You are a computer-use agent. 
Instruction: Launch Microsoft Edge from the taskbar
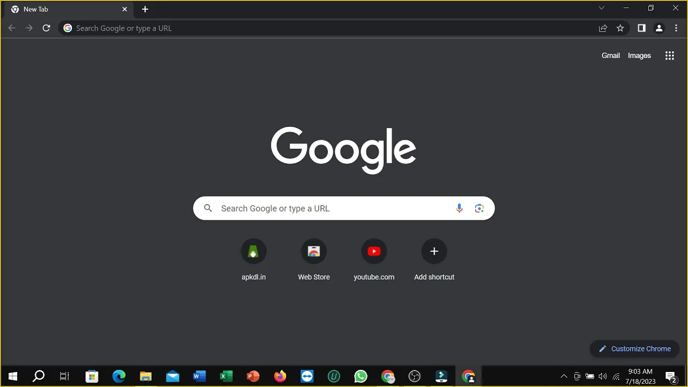119,376
